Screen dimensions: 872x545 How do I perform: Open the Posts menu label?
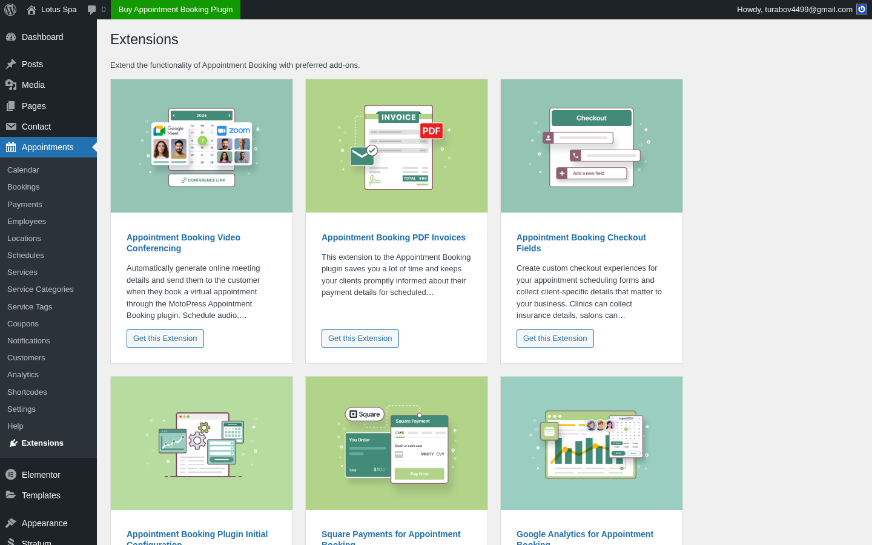32,64
